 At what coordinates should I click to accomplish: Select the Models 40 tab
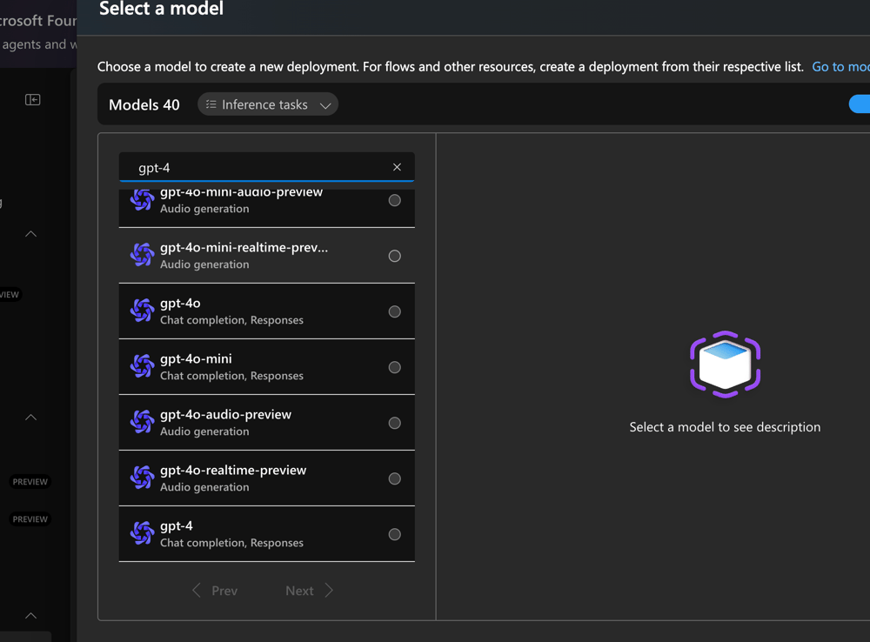click(x=144, y=104)
